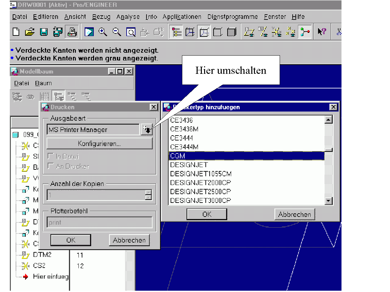
Task: Select the hidden line display icon
Action: click(x=204, y=32)
